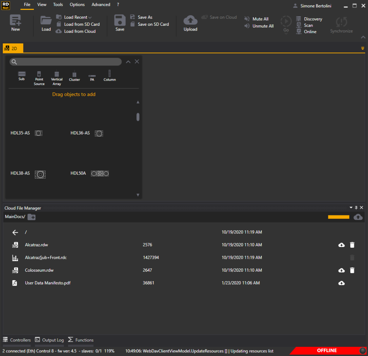Screen dimensions: 368x356
Task: Select the Column object icon
Action: click(109, 74)
